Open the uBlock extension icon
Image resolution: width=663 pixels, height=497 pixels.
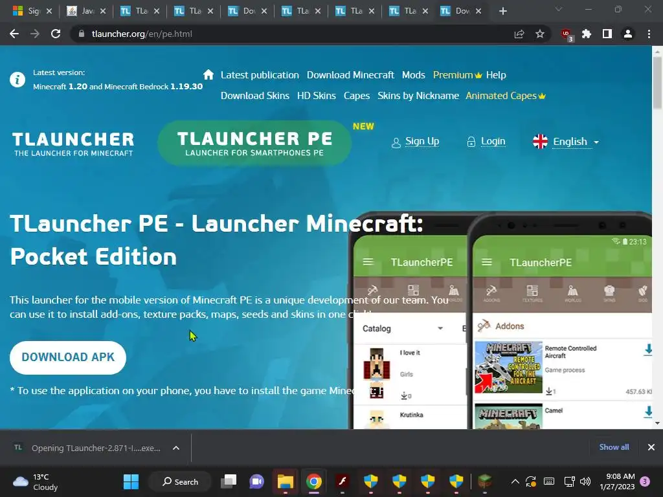[x=567, y=35]
